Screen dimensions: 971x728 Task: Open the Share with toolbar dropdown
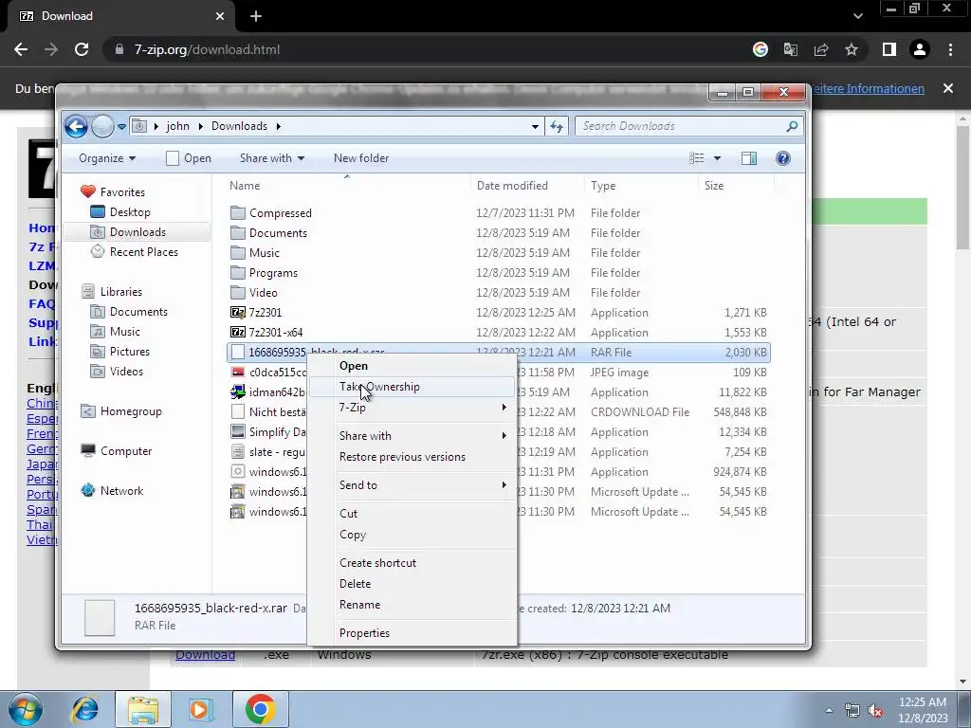(272, 158)
